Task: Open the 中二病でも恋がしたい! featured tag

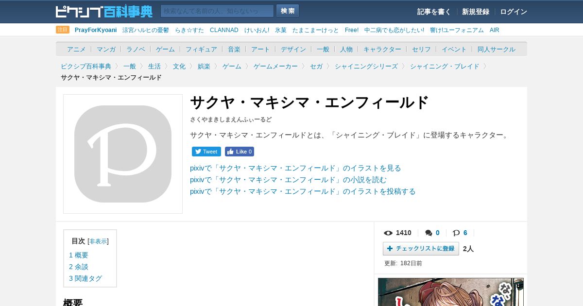Action: tap(394, 30)
